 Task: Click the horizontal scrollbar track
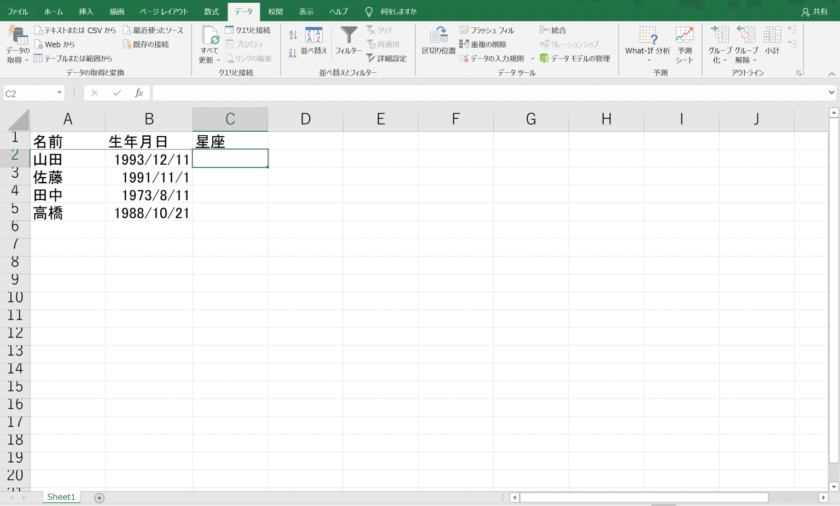click(x=793, y=498)
